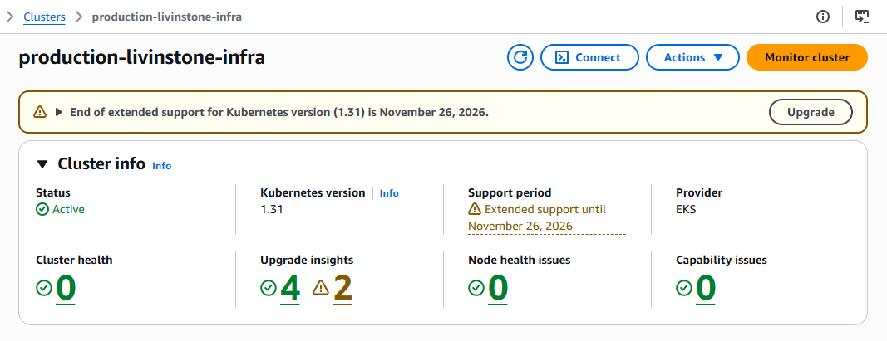The width and height of the screenshot is (887, 341).
Task: Open the 4 passing upgrade insights
Action: tap(290, 288)
